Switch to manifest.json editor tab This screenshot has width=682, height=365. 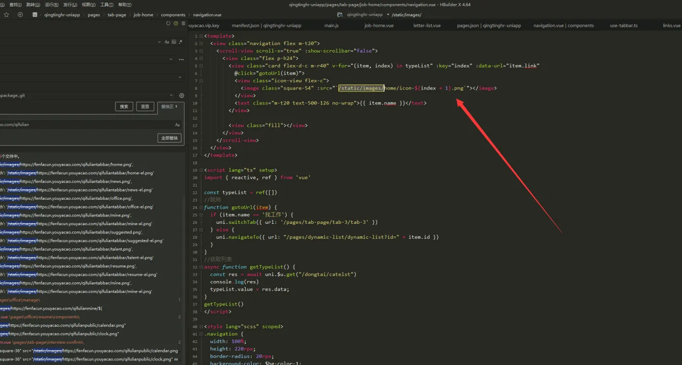click(266, 25)
